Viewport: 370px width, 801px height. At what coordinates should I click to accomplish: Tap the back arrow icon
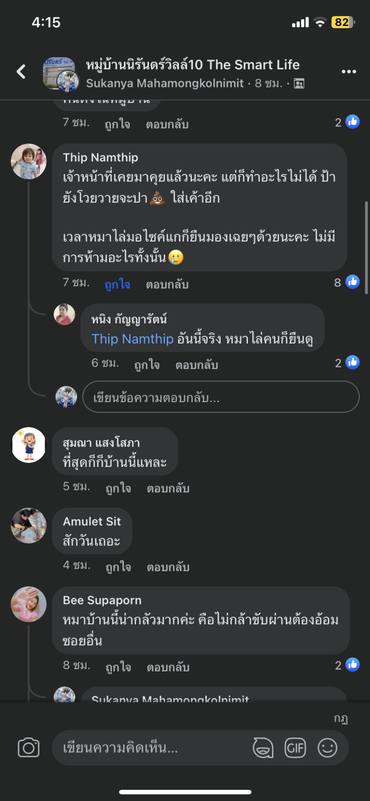pyautogui.click(x=21, y=71)
